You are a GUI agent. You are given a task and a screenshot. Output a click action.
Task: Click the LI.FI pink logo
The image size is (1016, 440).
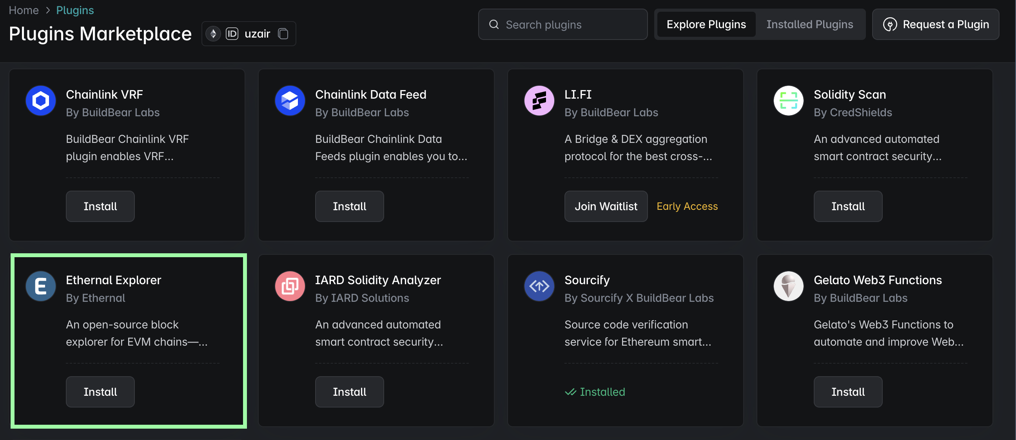click(539, 101)
